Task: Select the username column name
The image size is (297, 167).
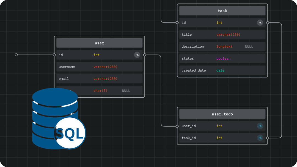Action: click(x=67, y=67)
